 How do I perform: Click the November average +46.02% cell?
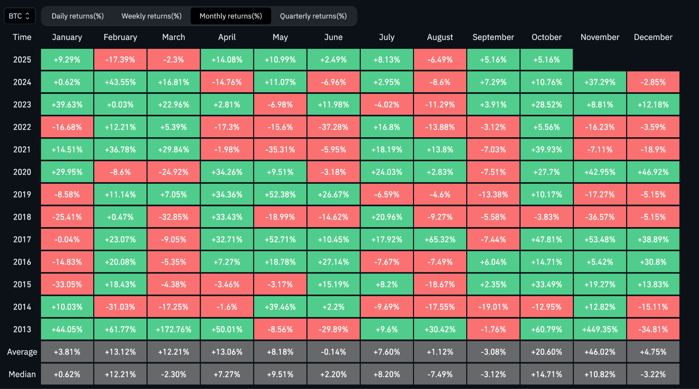click(600, 352)
